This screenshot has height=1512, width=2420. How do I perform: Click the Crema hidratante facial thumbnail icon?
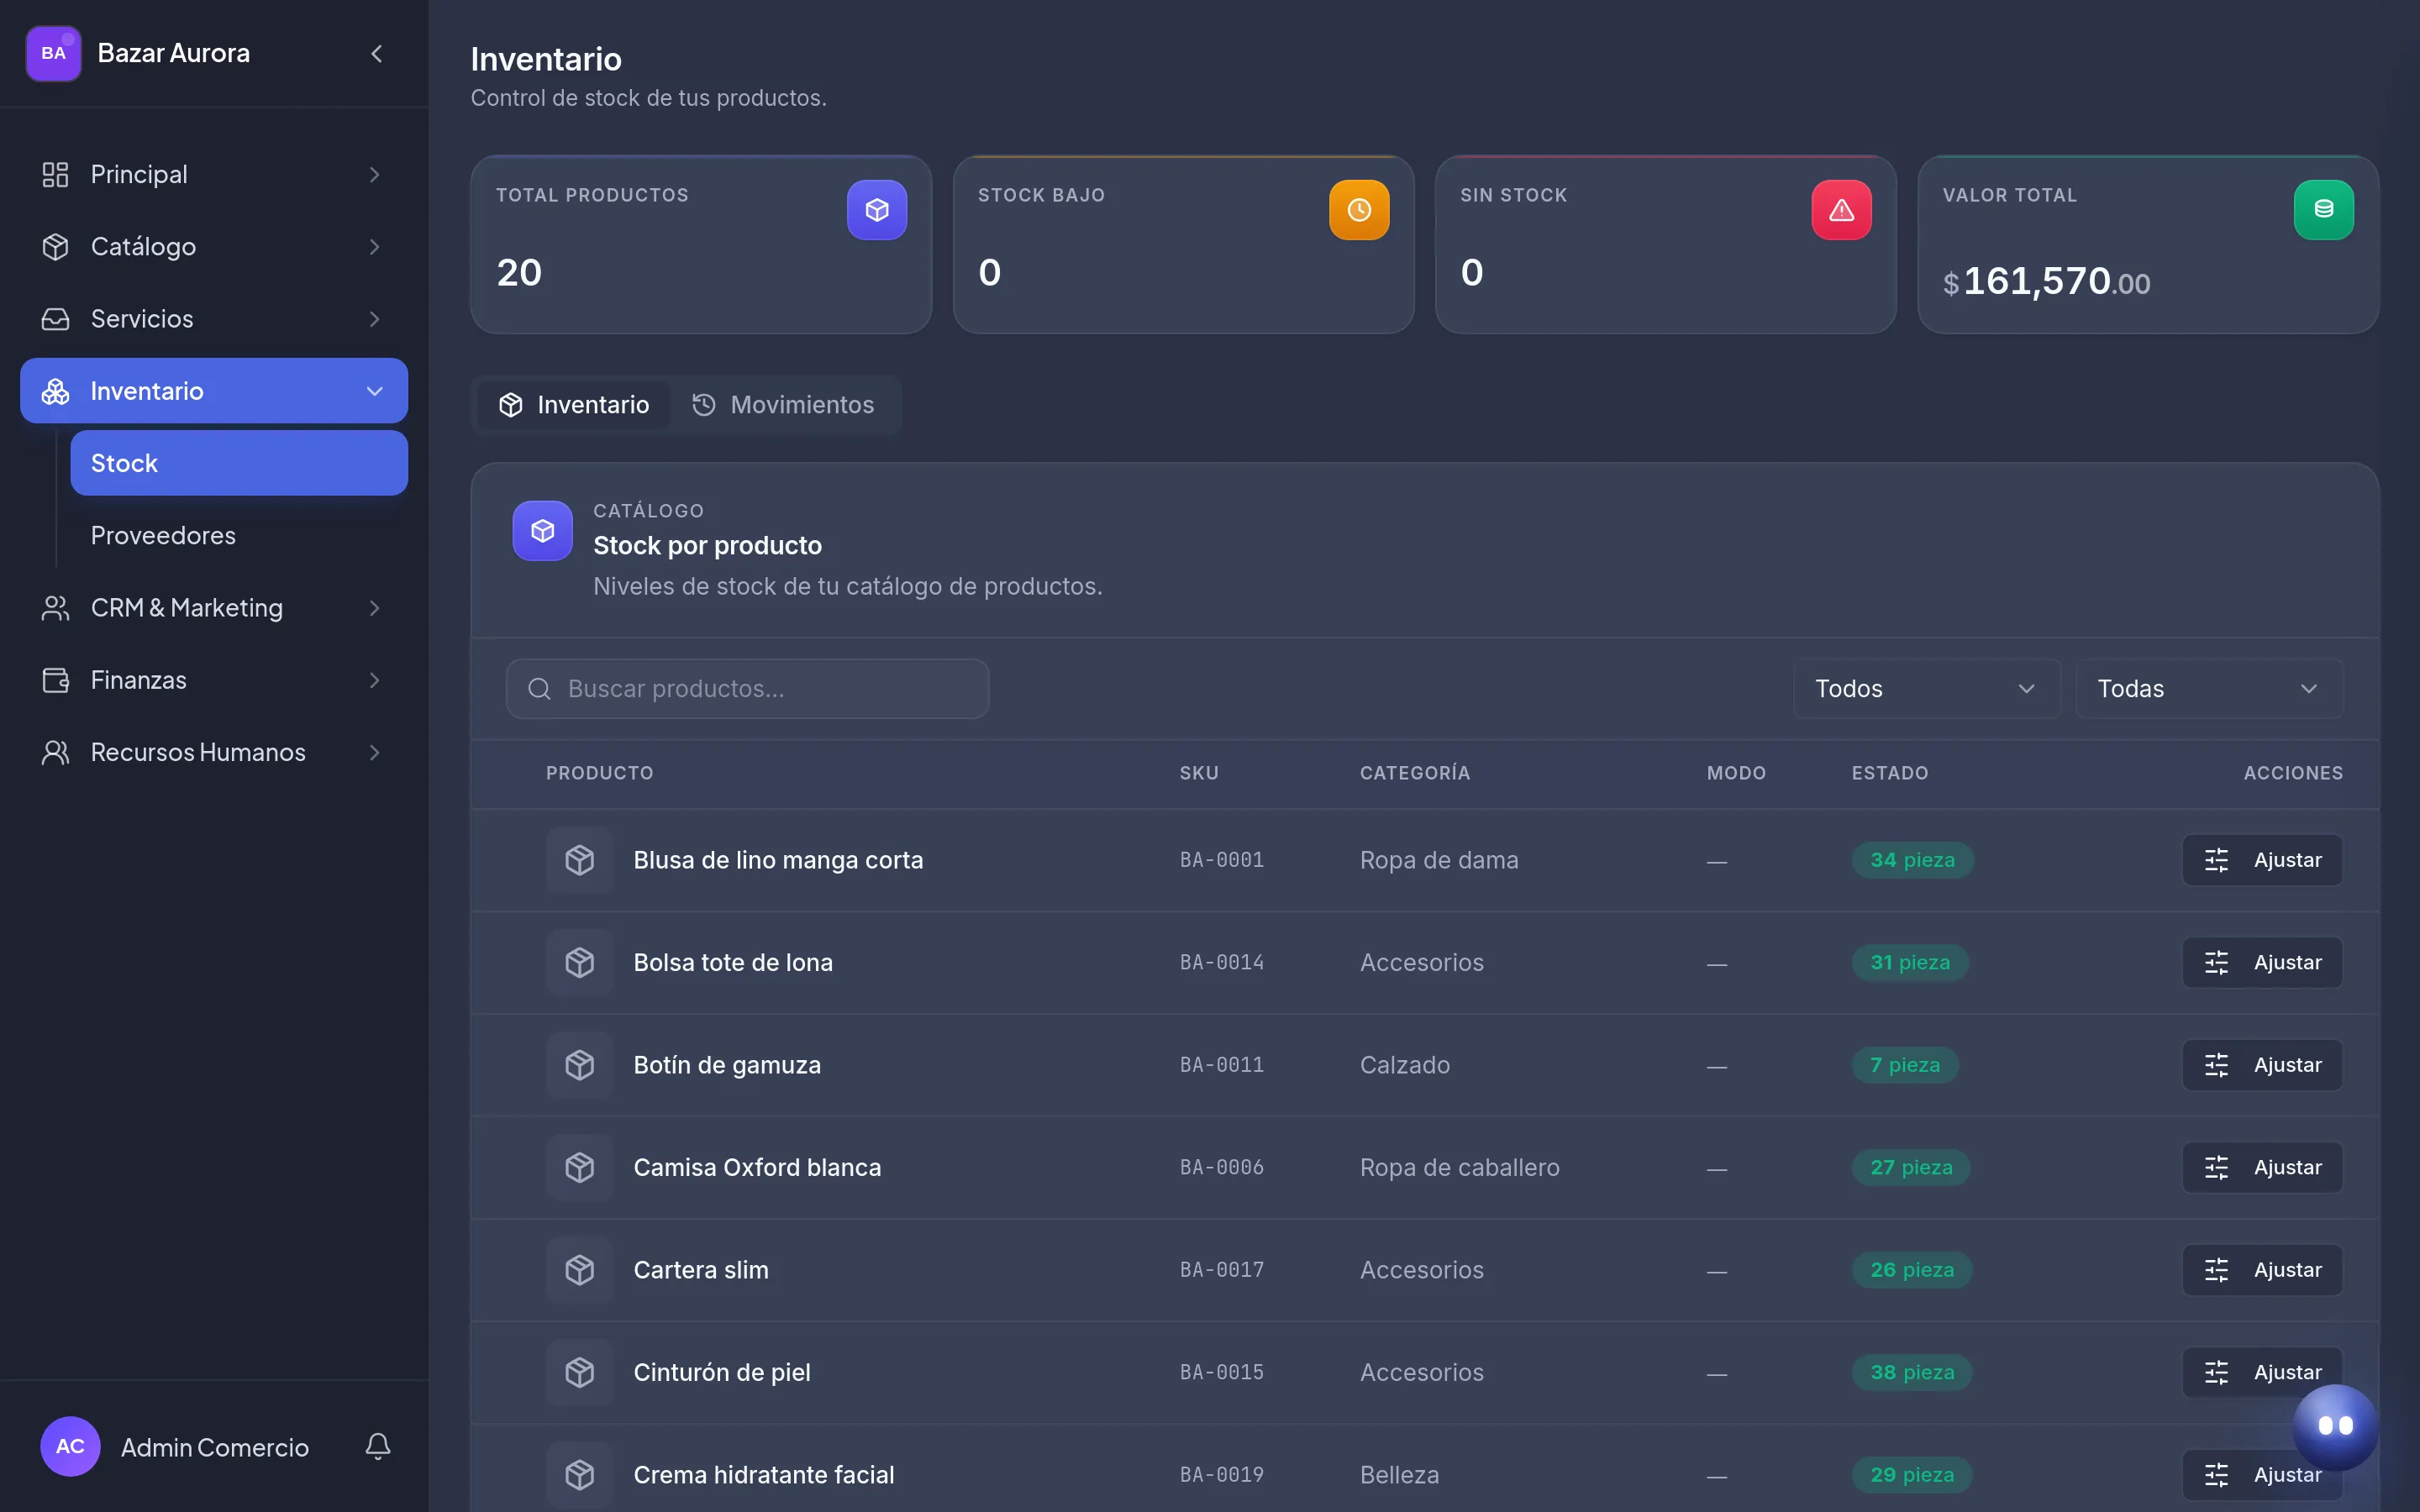[580, 1475]
